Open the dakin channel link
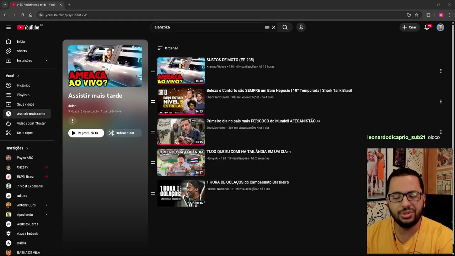Screen dimensions: 455x256 click(x=72, y=106)
